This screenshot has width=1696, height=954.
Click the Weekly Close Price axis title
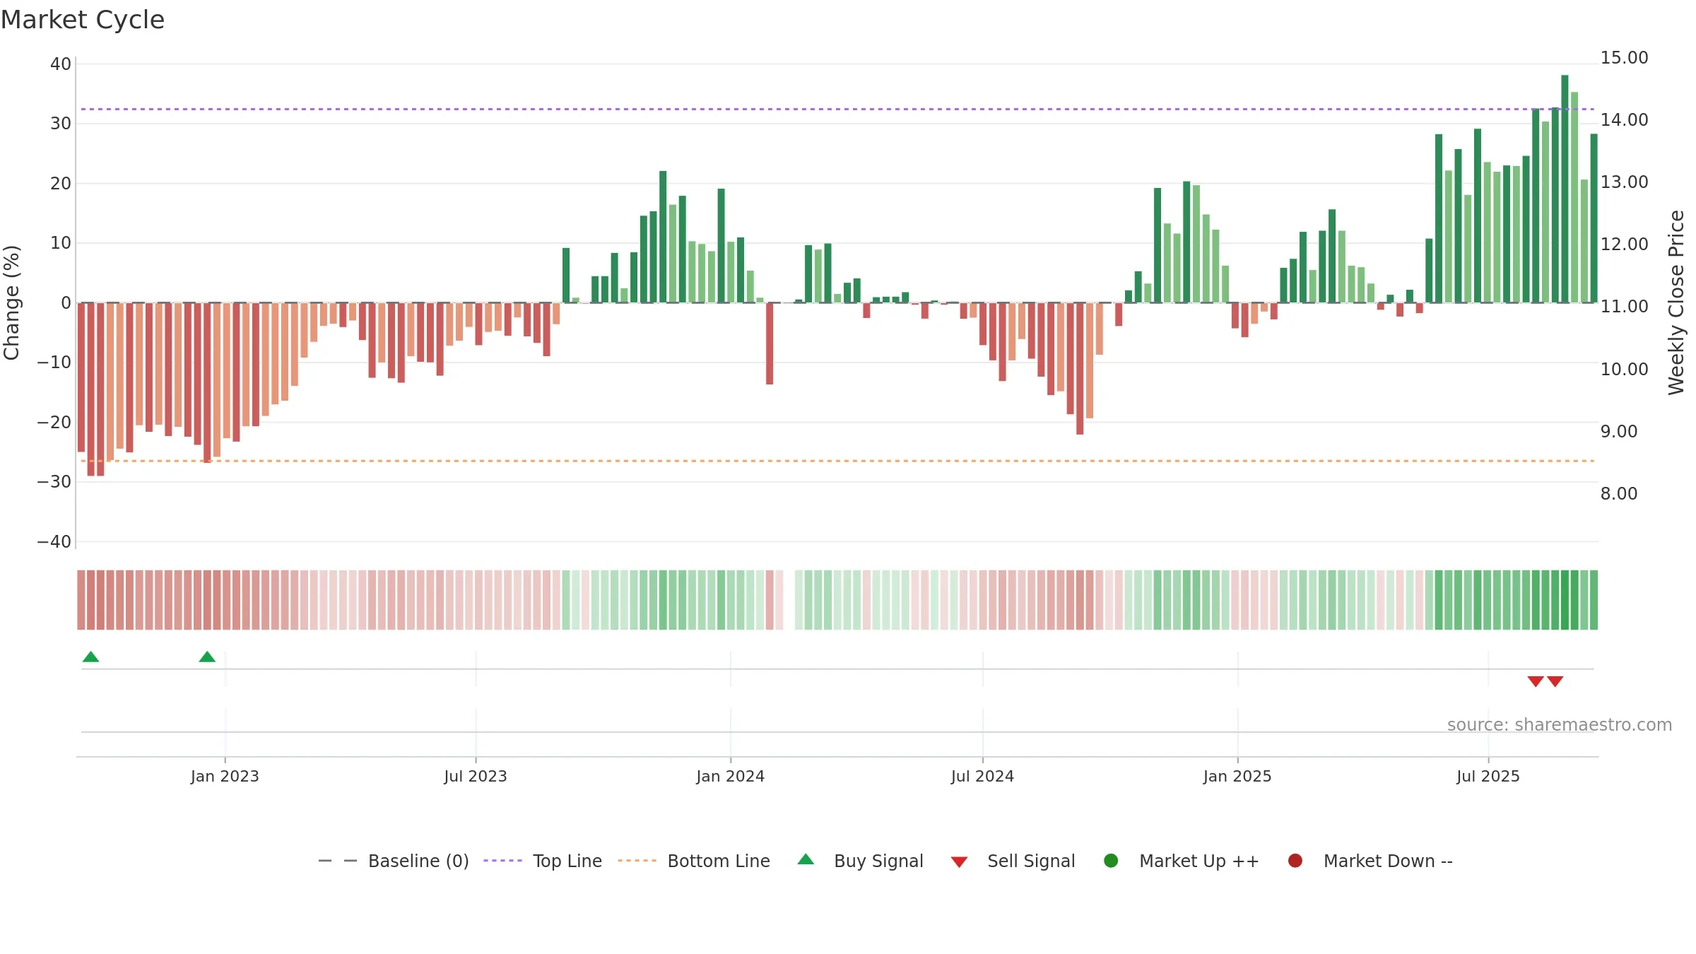[x=1676, y=302]
